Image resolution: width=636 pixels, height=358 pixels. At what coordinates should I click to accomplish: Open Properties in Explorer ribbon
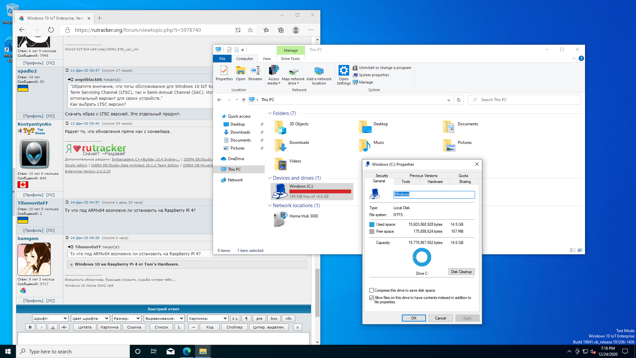coord(224,73)
